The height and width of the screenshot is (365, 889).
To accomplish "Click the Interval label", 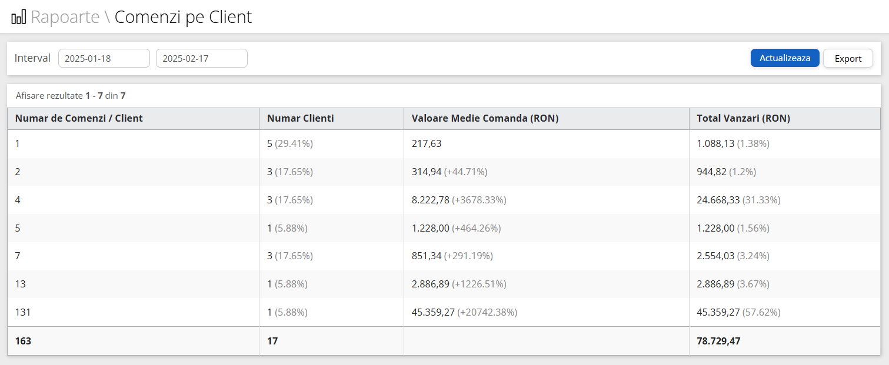I will pyautogui.click(x=32, y=58).
